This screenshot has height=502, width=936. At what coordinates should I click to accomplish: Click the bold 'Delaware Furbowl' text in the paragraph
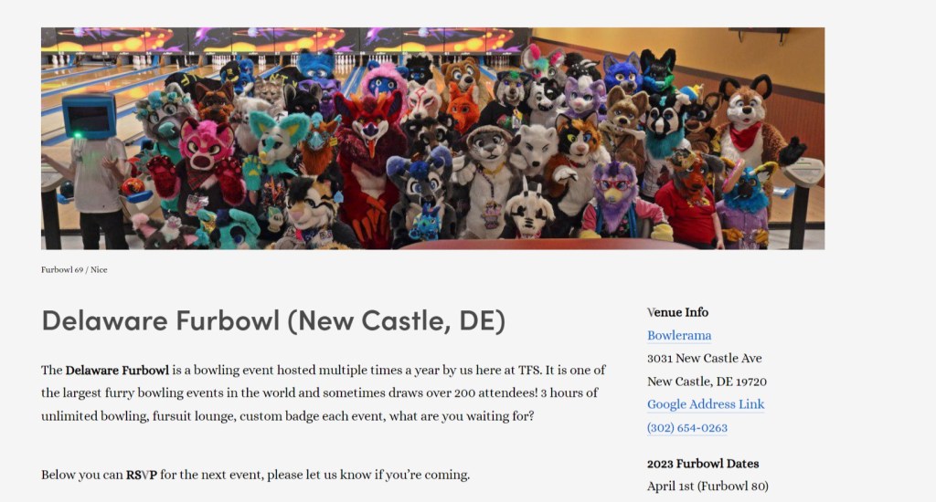117,371
